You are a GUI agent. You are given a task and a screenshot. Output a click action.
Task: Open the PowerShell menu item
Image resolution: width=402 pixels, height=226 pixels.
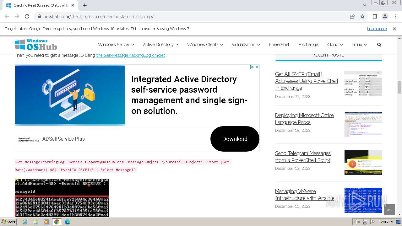tap(279, 45)
